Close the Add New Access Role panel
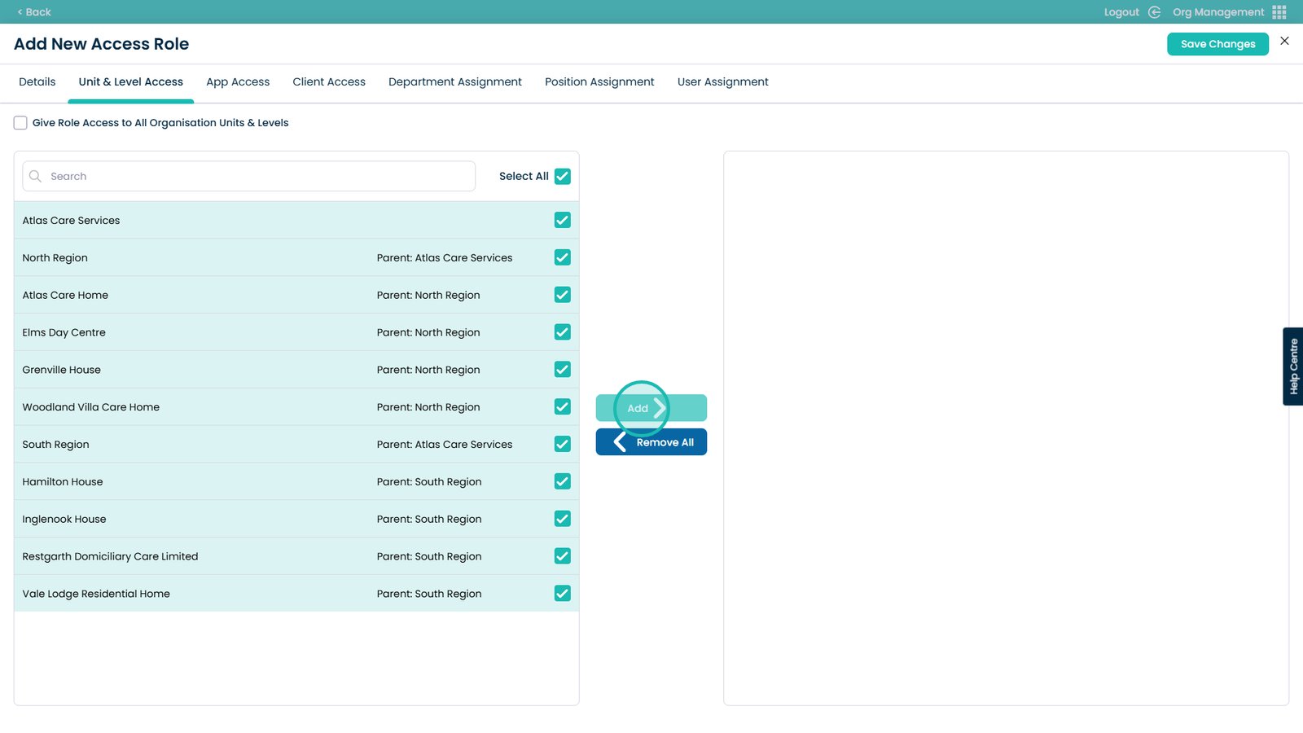This screenshot has width=1303, height=733. click(x=1284, y=41)
